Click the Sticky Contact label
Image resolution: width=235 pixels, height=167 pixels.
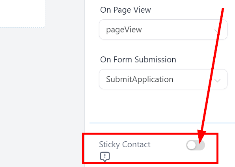pyautogui.click(x=125, y=144)
